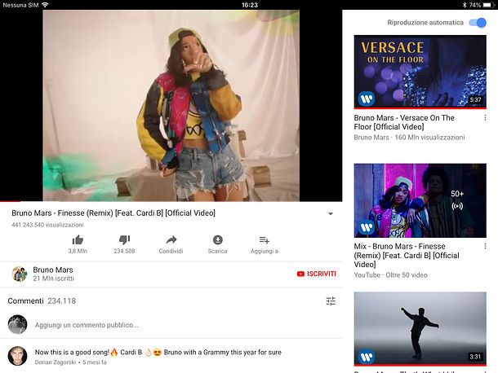Play Mix 50+ Finesse thumbnail
The width and height of the screenshot is (498, 373).
(x=420, y=200)
